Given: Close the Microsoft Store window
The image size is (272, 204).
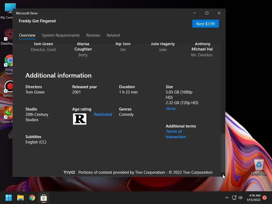Looking at the screenshot, I should [x=219, y=13].
